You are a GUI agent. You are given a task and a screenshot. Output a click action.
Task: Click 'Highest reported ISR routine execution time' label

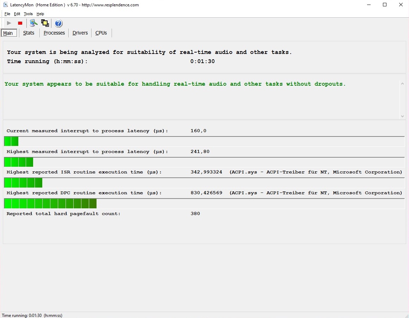(84, 172)
